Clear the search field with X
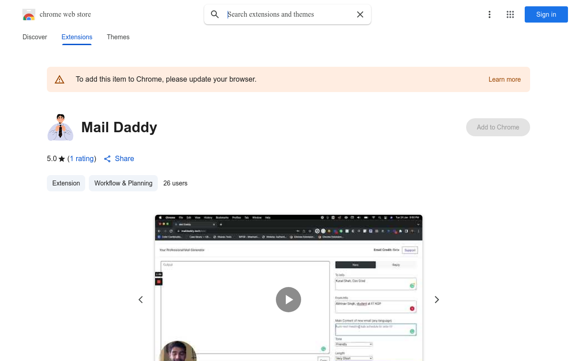The height and width of the screenshot is (361, 577). [360, 14]
